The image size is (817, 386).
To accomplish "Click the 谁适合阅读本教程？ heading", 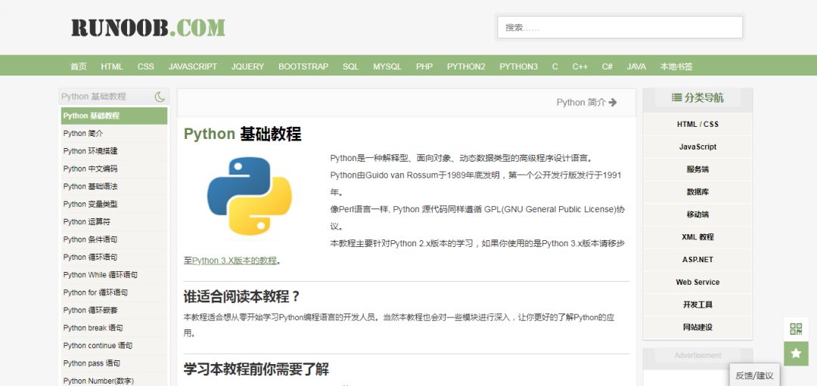I will coord(242,297).
